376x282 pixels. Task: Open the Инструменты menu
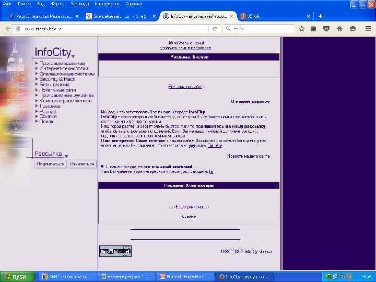[x=107, y=4]
